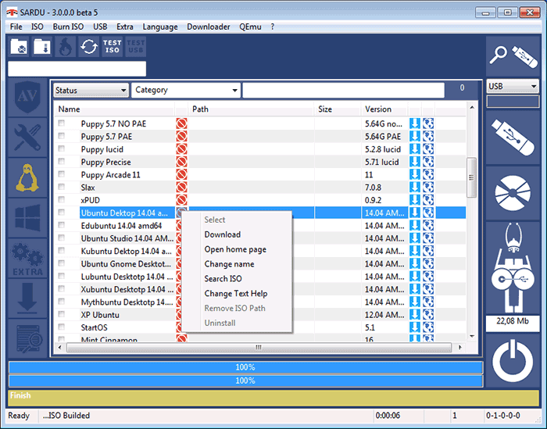Image resolution: width=547 pixels, height=429 pixels.
Task: Check the Ubuntu Dektop 14.04 checkbox
Action: (62, 212)
